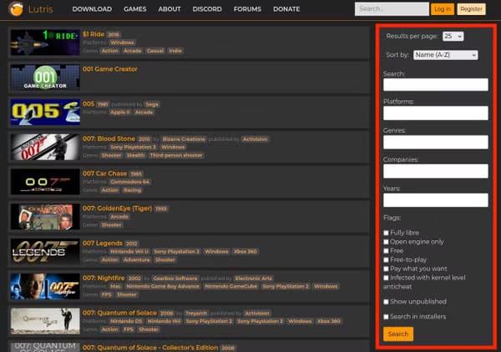
Task: Open the 001 Game Creator thumbnail
Action: (45, 78)
